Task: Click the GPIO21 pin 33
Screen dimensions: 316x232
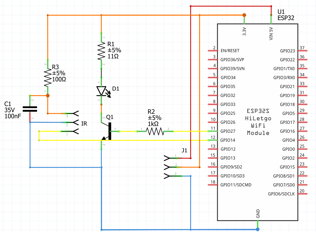Action: 303,86
